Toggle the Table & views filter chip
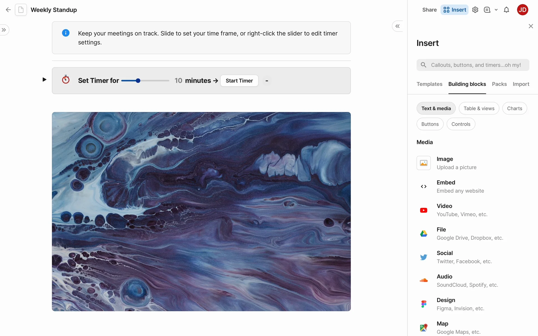The height and width of the screenshot is (336, 538). click(479, 108)
